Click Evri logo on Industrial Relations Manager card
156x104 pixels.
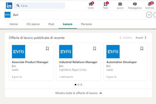click(x=66, y=52)
